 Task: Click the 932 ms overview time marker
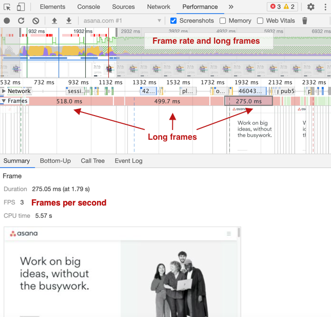coord(36,31)
